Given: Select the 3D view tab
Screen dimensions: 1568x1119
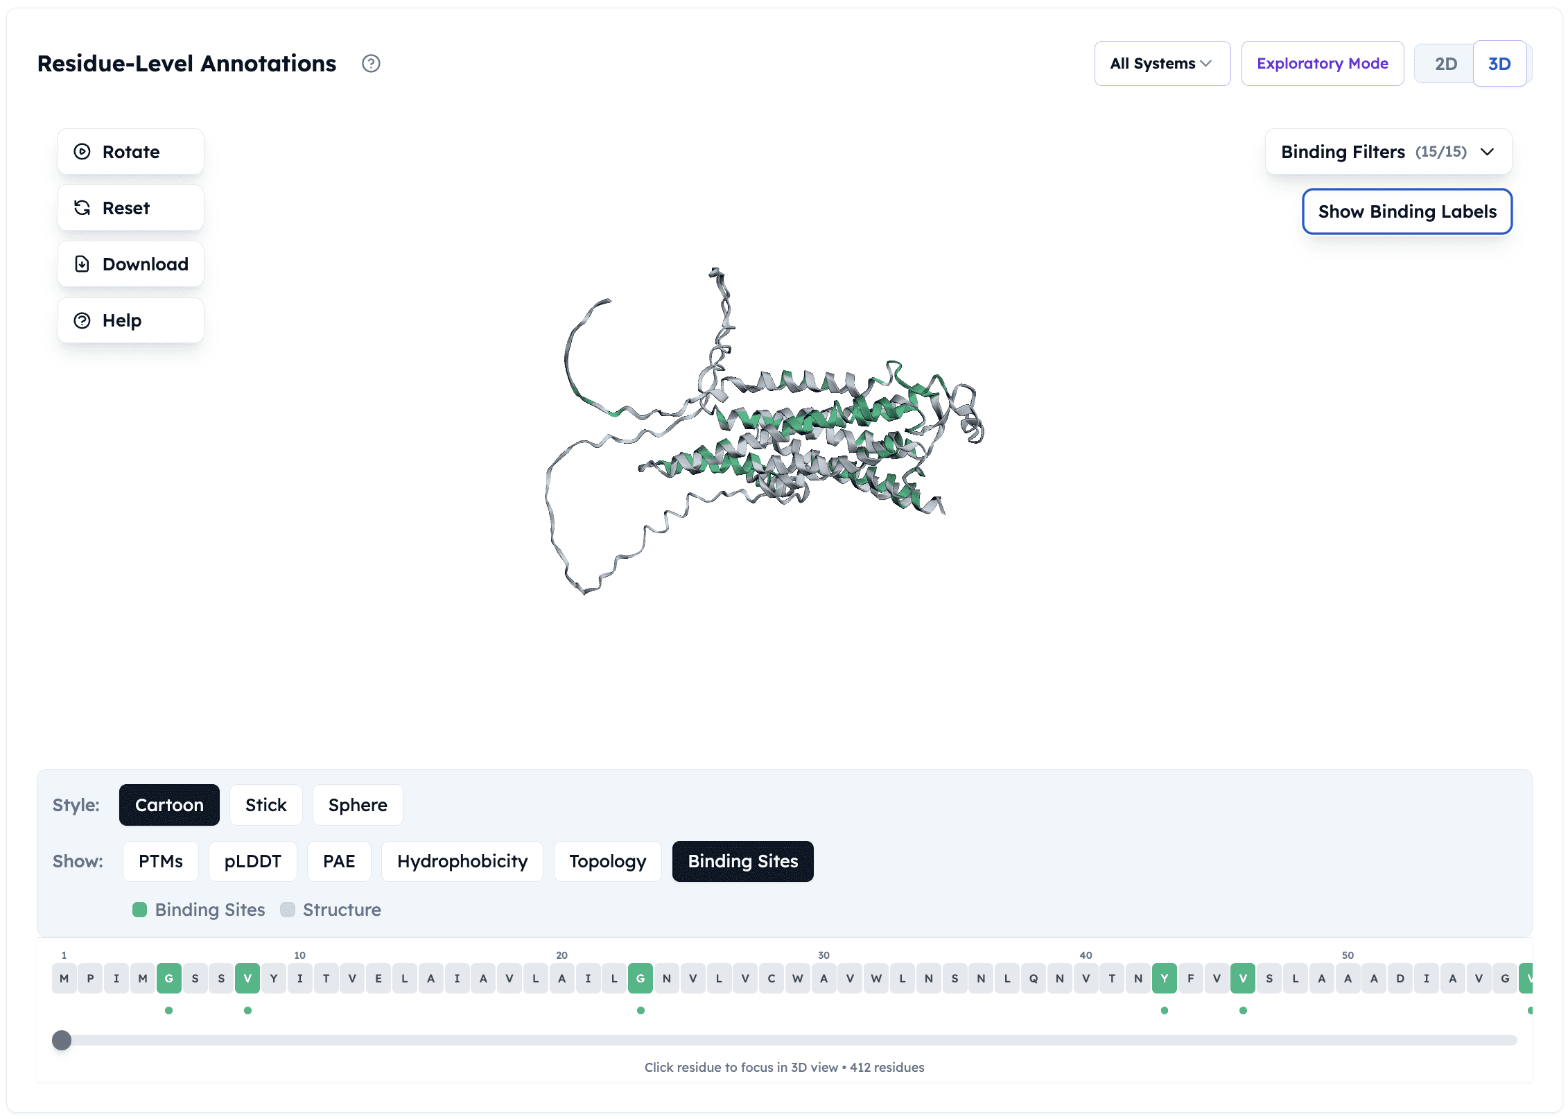Looking at the screenshot, I should (1499, 63).
